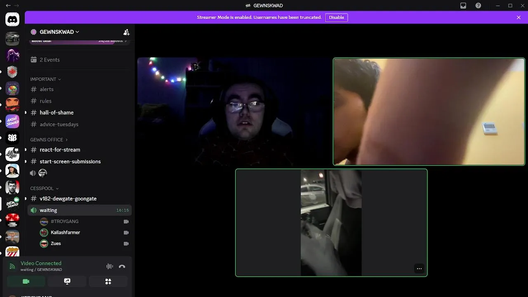The height and width of the screenshot is (297, 528).
Task: Go back with the arrow
Action: (x=8, y=6)
